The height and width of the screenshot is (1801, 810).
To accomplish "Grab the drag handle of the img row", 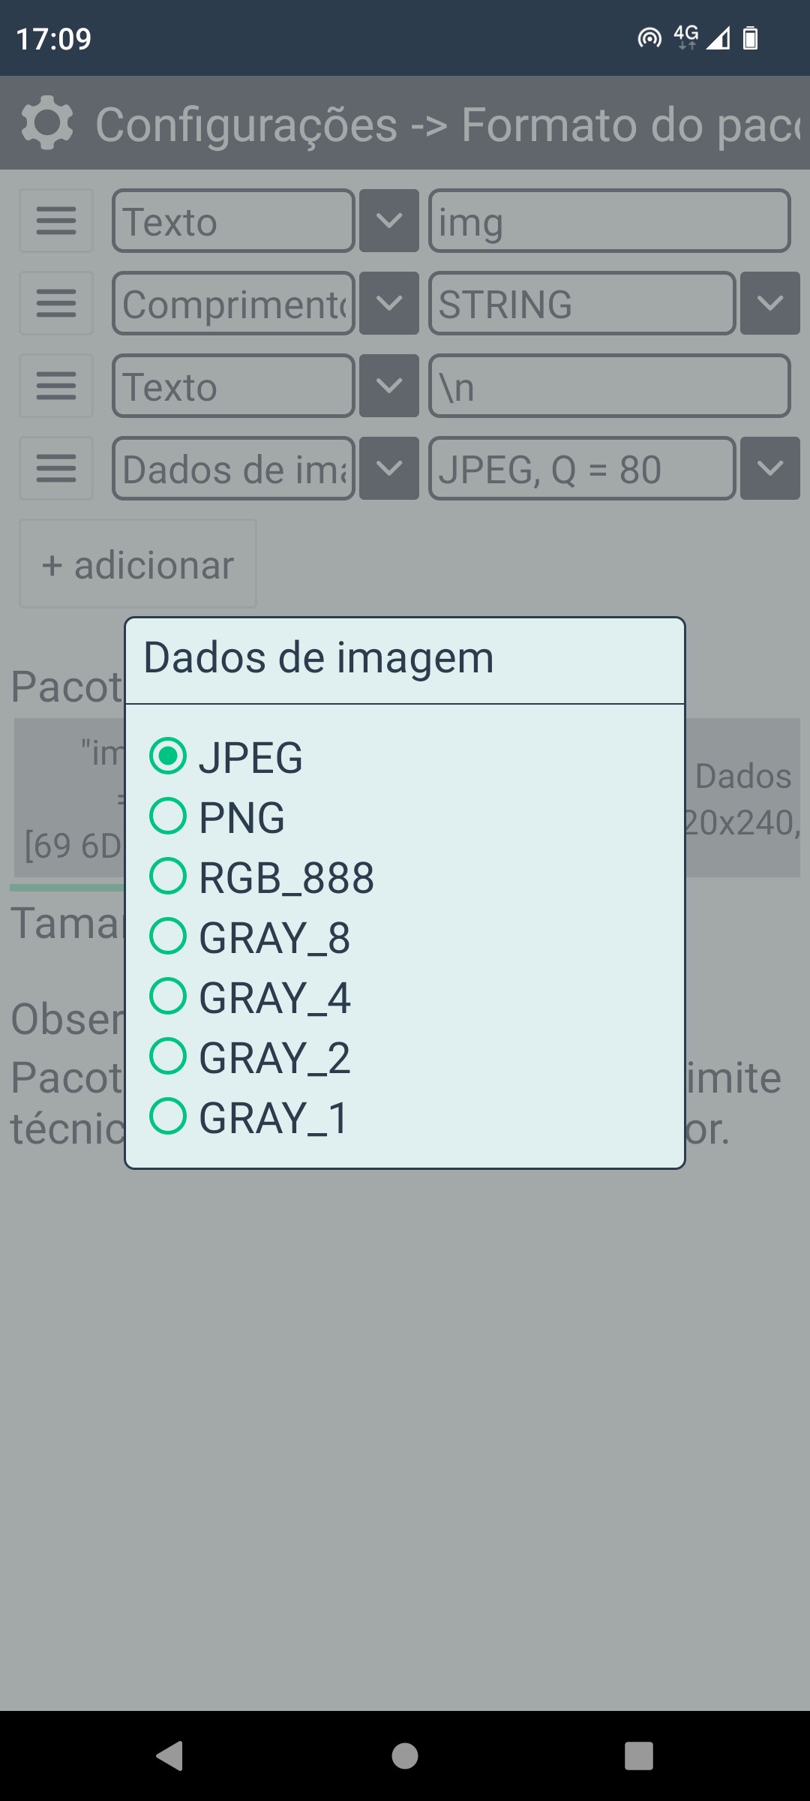I will coord(56,221).
